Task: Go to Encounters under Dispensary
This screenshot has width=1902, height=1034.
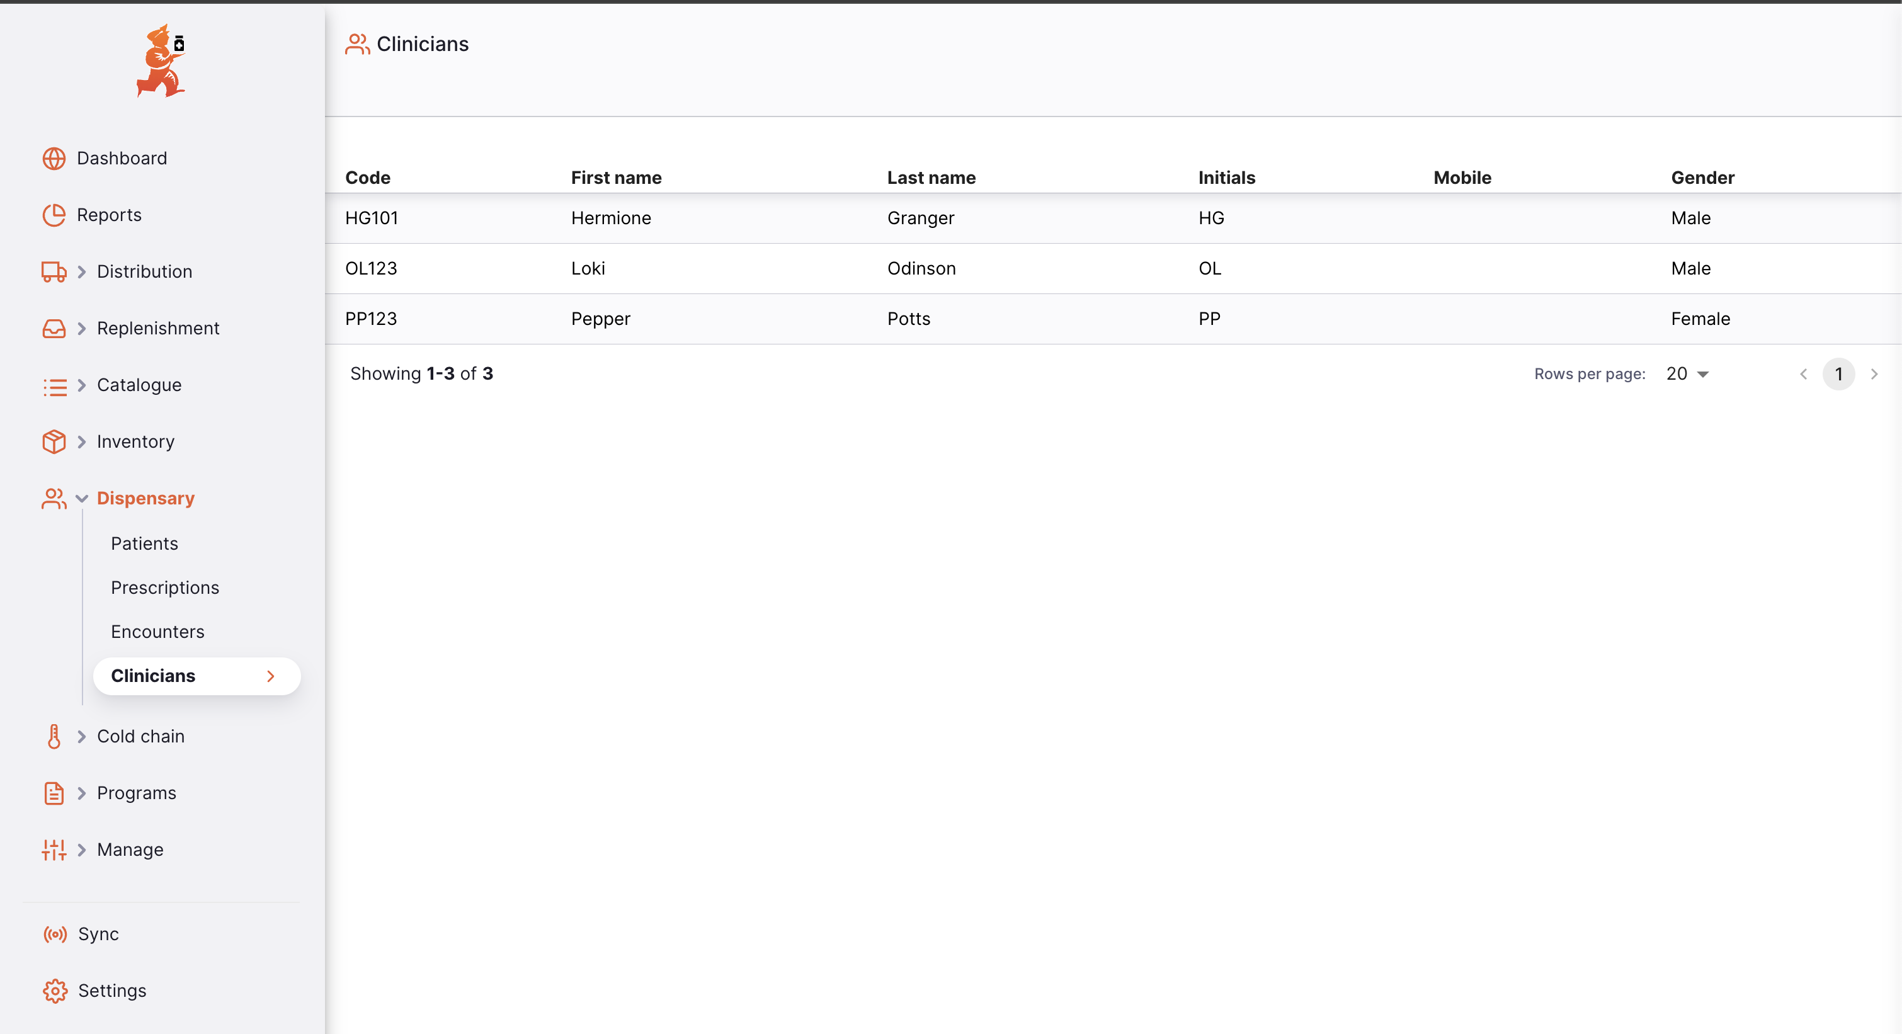Action: coord(158,632)
